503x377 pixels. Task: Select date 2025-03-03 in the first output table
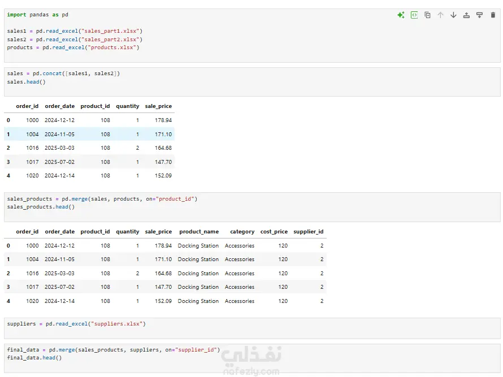click(x=59, y=148)
